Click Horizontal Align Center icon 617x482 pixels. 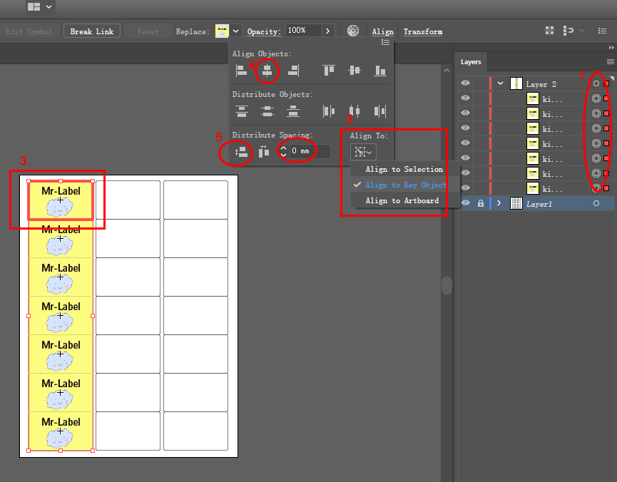pos(267,71)
